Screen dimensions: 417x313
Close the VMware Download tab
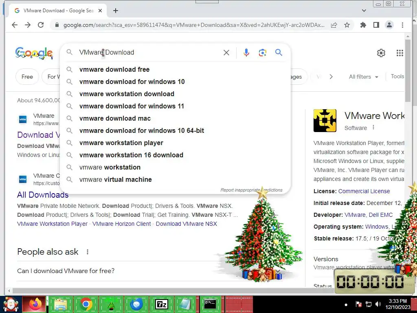point(100,11)
